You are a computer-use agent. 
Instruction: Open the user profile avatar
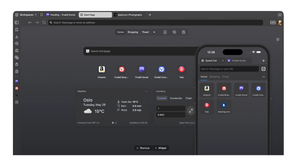pos(280,23)
